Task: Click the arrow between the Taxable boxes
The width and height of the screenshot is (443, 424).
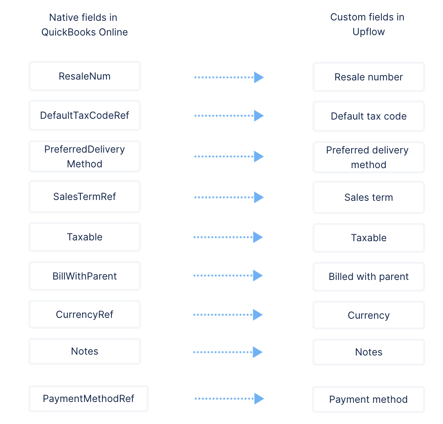Action: (x=228, y=237)
